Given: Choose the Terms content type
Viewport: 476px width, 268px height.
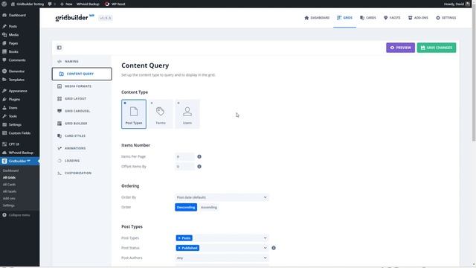Looking at the screenshot, I should point(161,114).
